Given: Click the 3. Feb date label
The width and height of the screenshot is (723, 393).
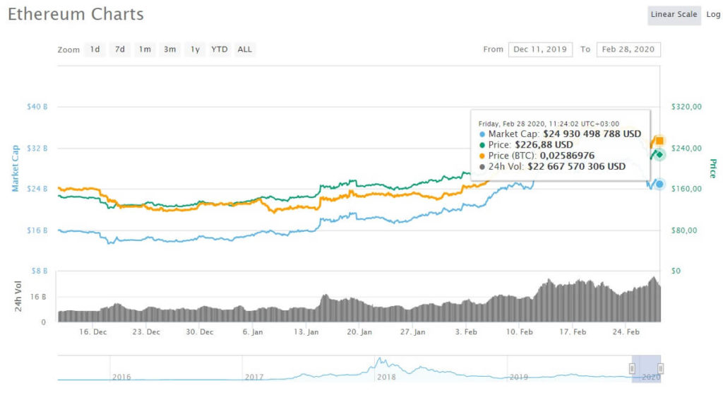Looking at the screenshot, I should pos(466,332).
